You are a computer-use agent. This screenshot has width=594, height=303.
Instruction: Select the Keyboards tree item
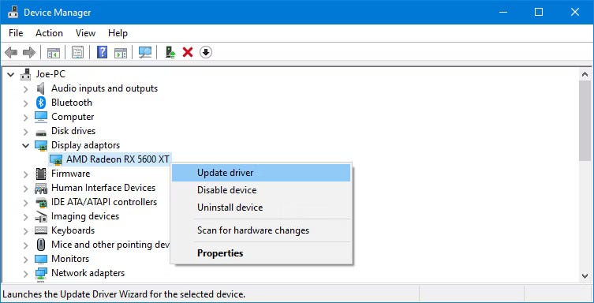(73, 230)
